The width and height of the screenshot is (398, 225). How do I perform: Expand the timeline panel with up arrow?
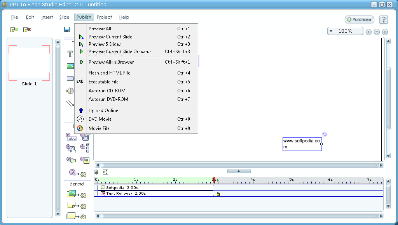[239, 171]
